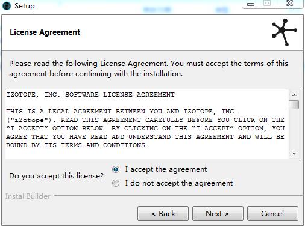Select the 'I do not accept the agreement' radio
Image resolution: width=305 pixels, height=227 pixels.
[x=116, y=183]
